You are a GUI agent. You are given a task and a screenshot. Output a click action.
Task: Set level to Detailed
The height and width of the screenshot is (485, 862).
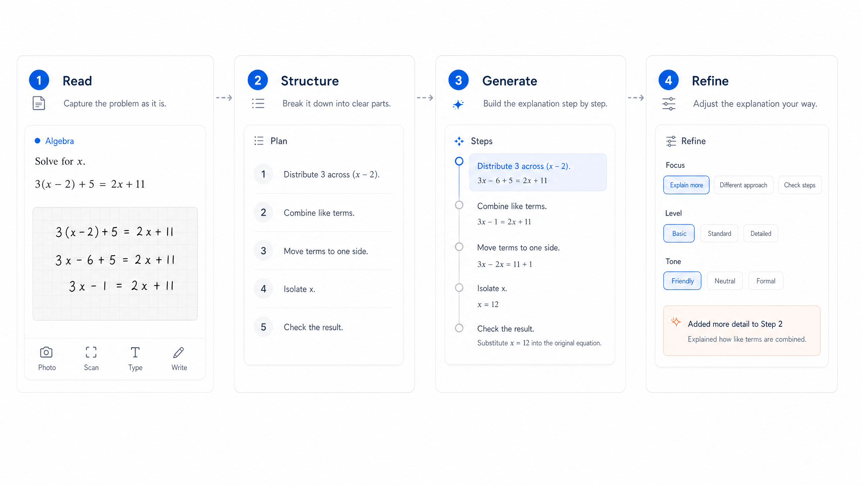[761, 233]
